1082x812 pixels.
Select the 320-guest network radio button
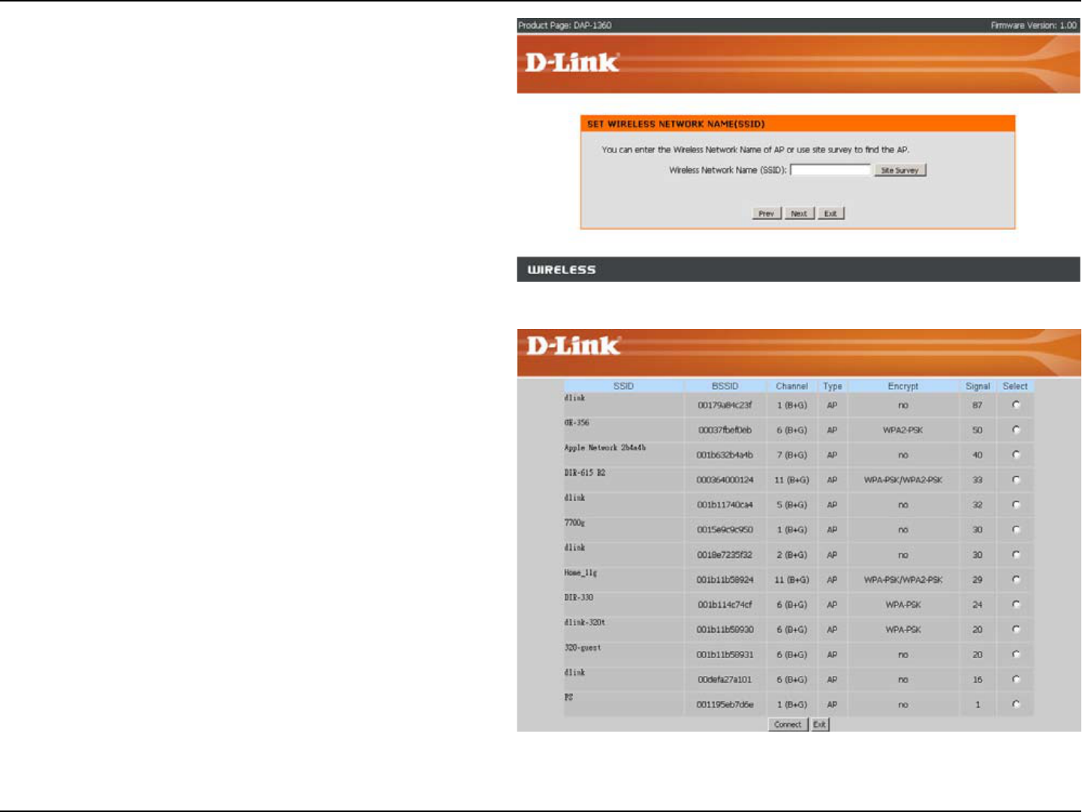pyautogui.click(x=1016, y=654)
